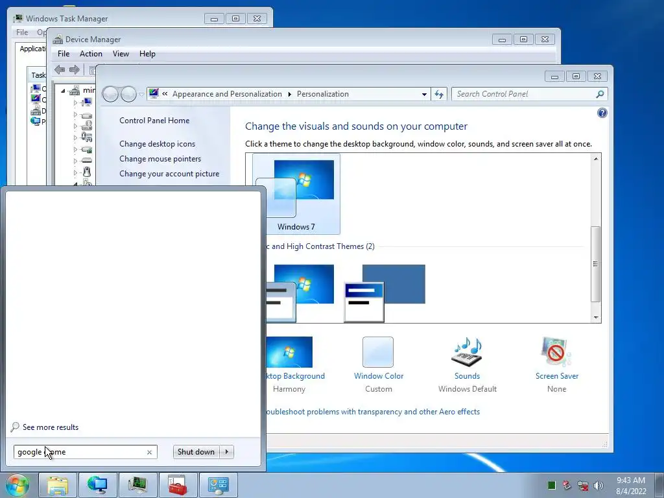Select the mouse device category icon
Screen dimensions: 664x498
(x=87, y=172)
